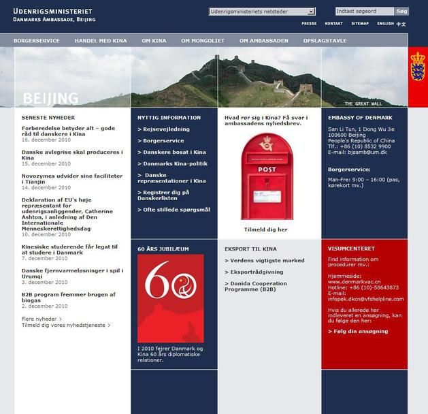Viewport: 428px width, 414px height.
Task: Click the red POST mailbox image
Action: [267, 176]
